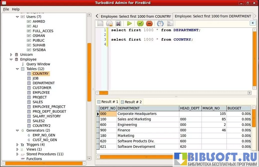Screen dimensions: 259x167
Task: Collapse the Users (7) tree node
Action: (17, 17)
